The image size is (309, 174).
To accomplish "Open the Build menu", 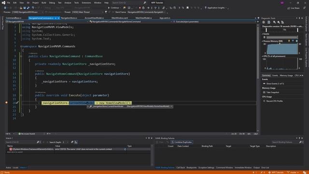I will coord(44,3).
